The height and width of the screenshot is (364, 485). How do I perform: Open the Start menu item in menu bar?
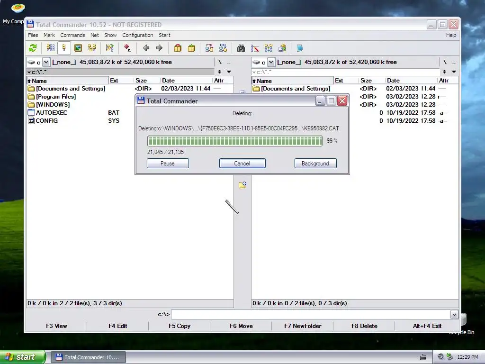(x=164, y=35)
